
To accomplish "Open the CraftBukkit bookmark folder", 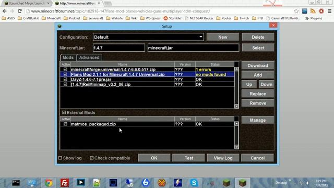I will tap(28, 18).
